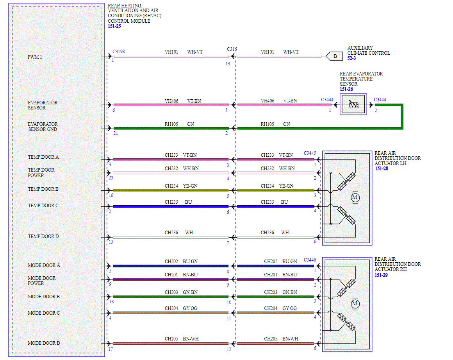The image size is (453, 360).
Task: Select the TEMP DOOR A label
Action: coord(43,157)
